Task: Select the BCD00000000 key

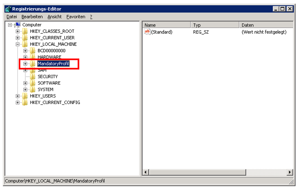Action: click(x=51, y=51)
